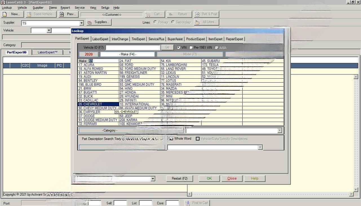Switch to ItemExpert tab
The width and height of the screenshot is (361, 206).
(215, 39)
